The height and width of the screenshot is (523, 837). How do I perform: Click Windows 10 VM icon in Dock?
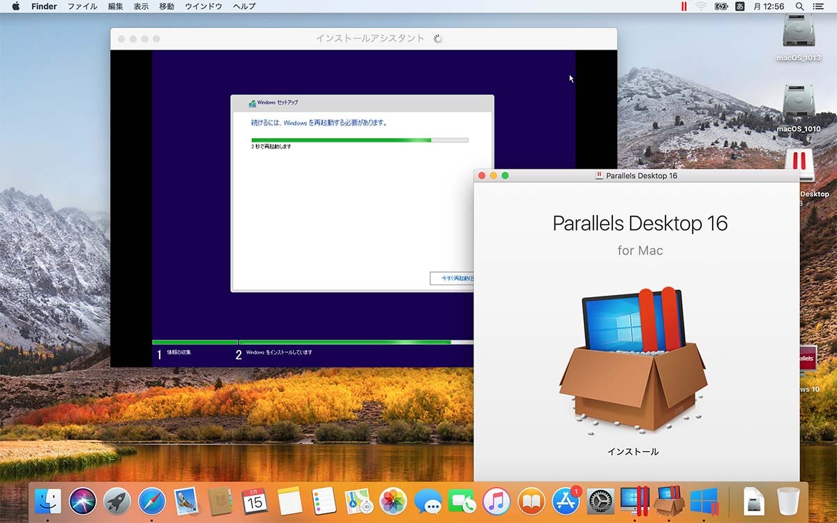[x=704, y=501]
